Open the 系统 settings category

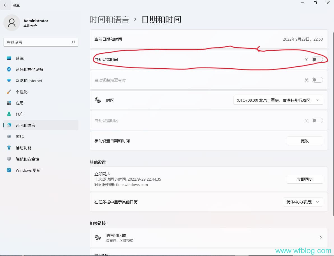click(41, 58)
